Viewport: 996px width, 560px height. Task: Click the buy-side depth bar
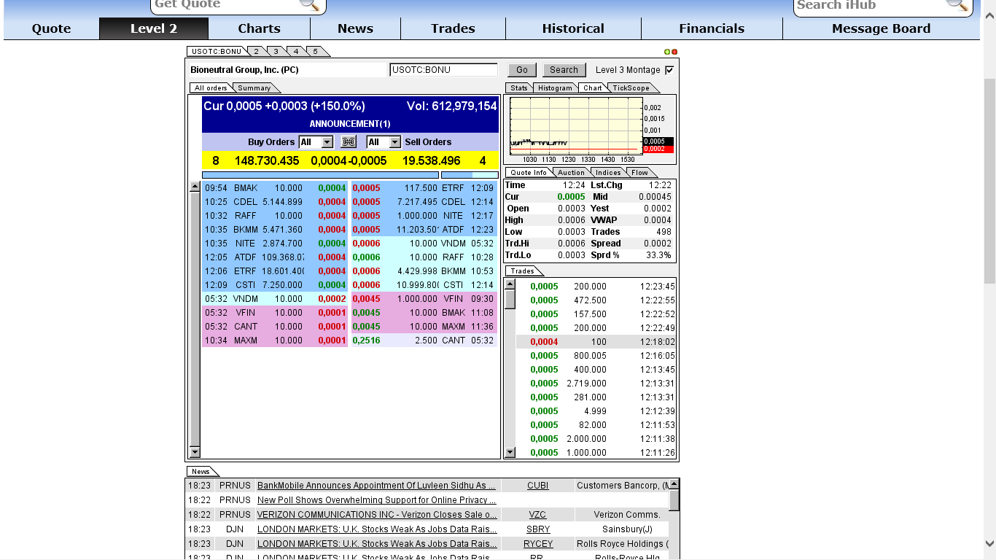pos(320,175)
